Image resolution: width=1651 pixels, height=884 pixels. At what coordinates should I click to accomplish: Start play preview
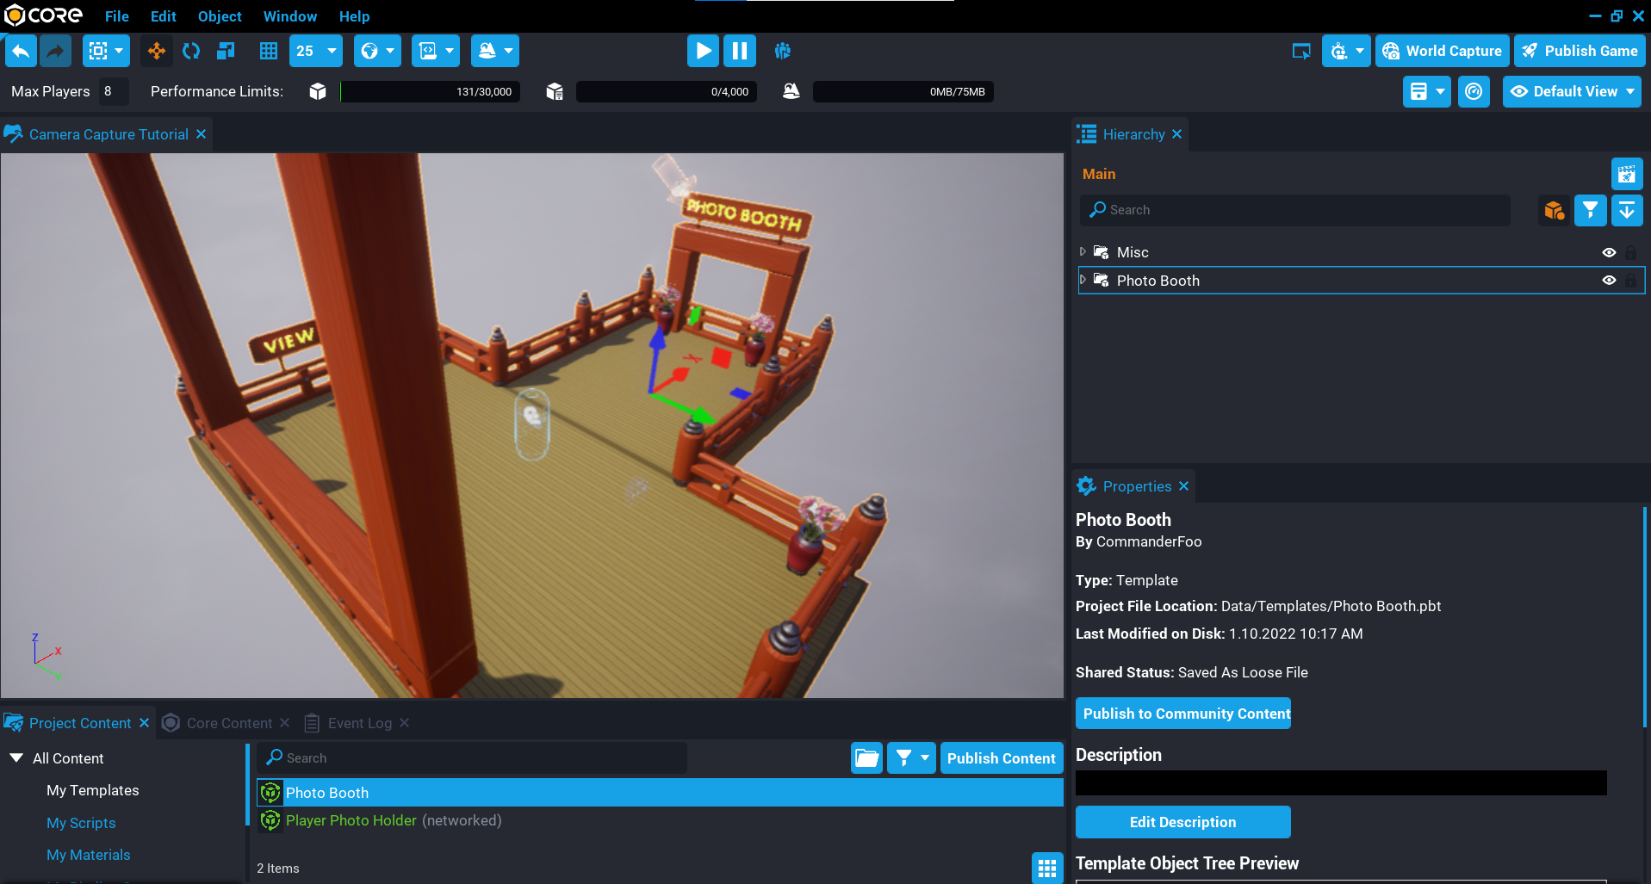tap(703, 51)
